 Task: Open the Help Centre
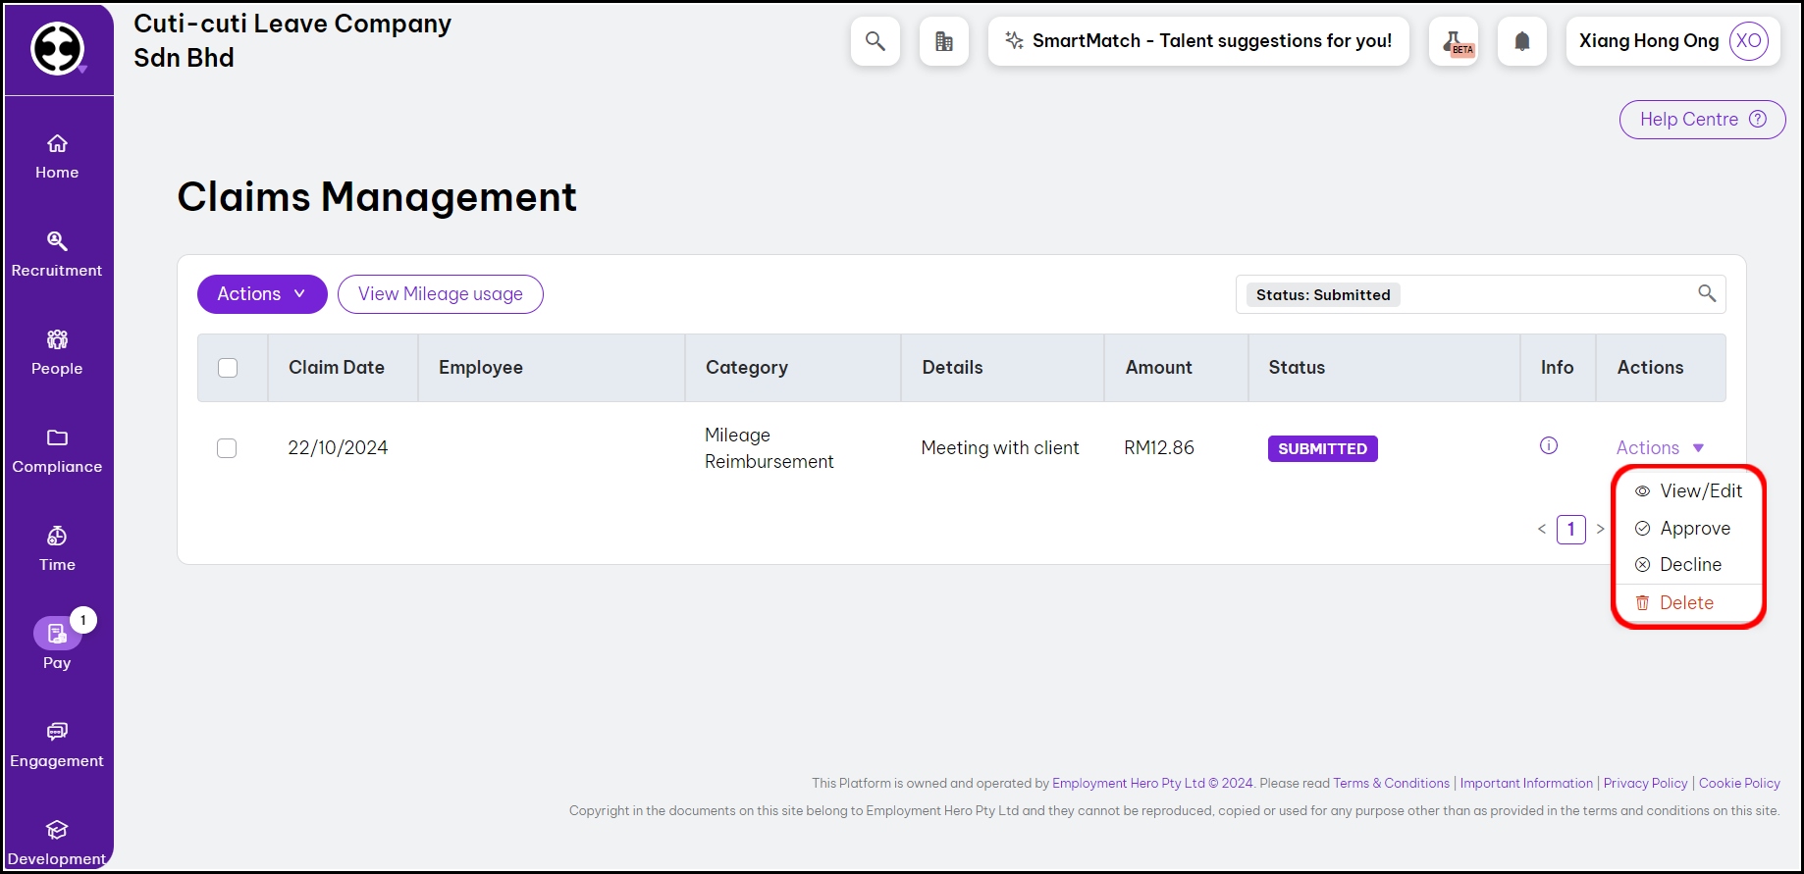[1701, 120]
